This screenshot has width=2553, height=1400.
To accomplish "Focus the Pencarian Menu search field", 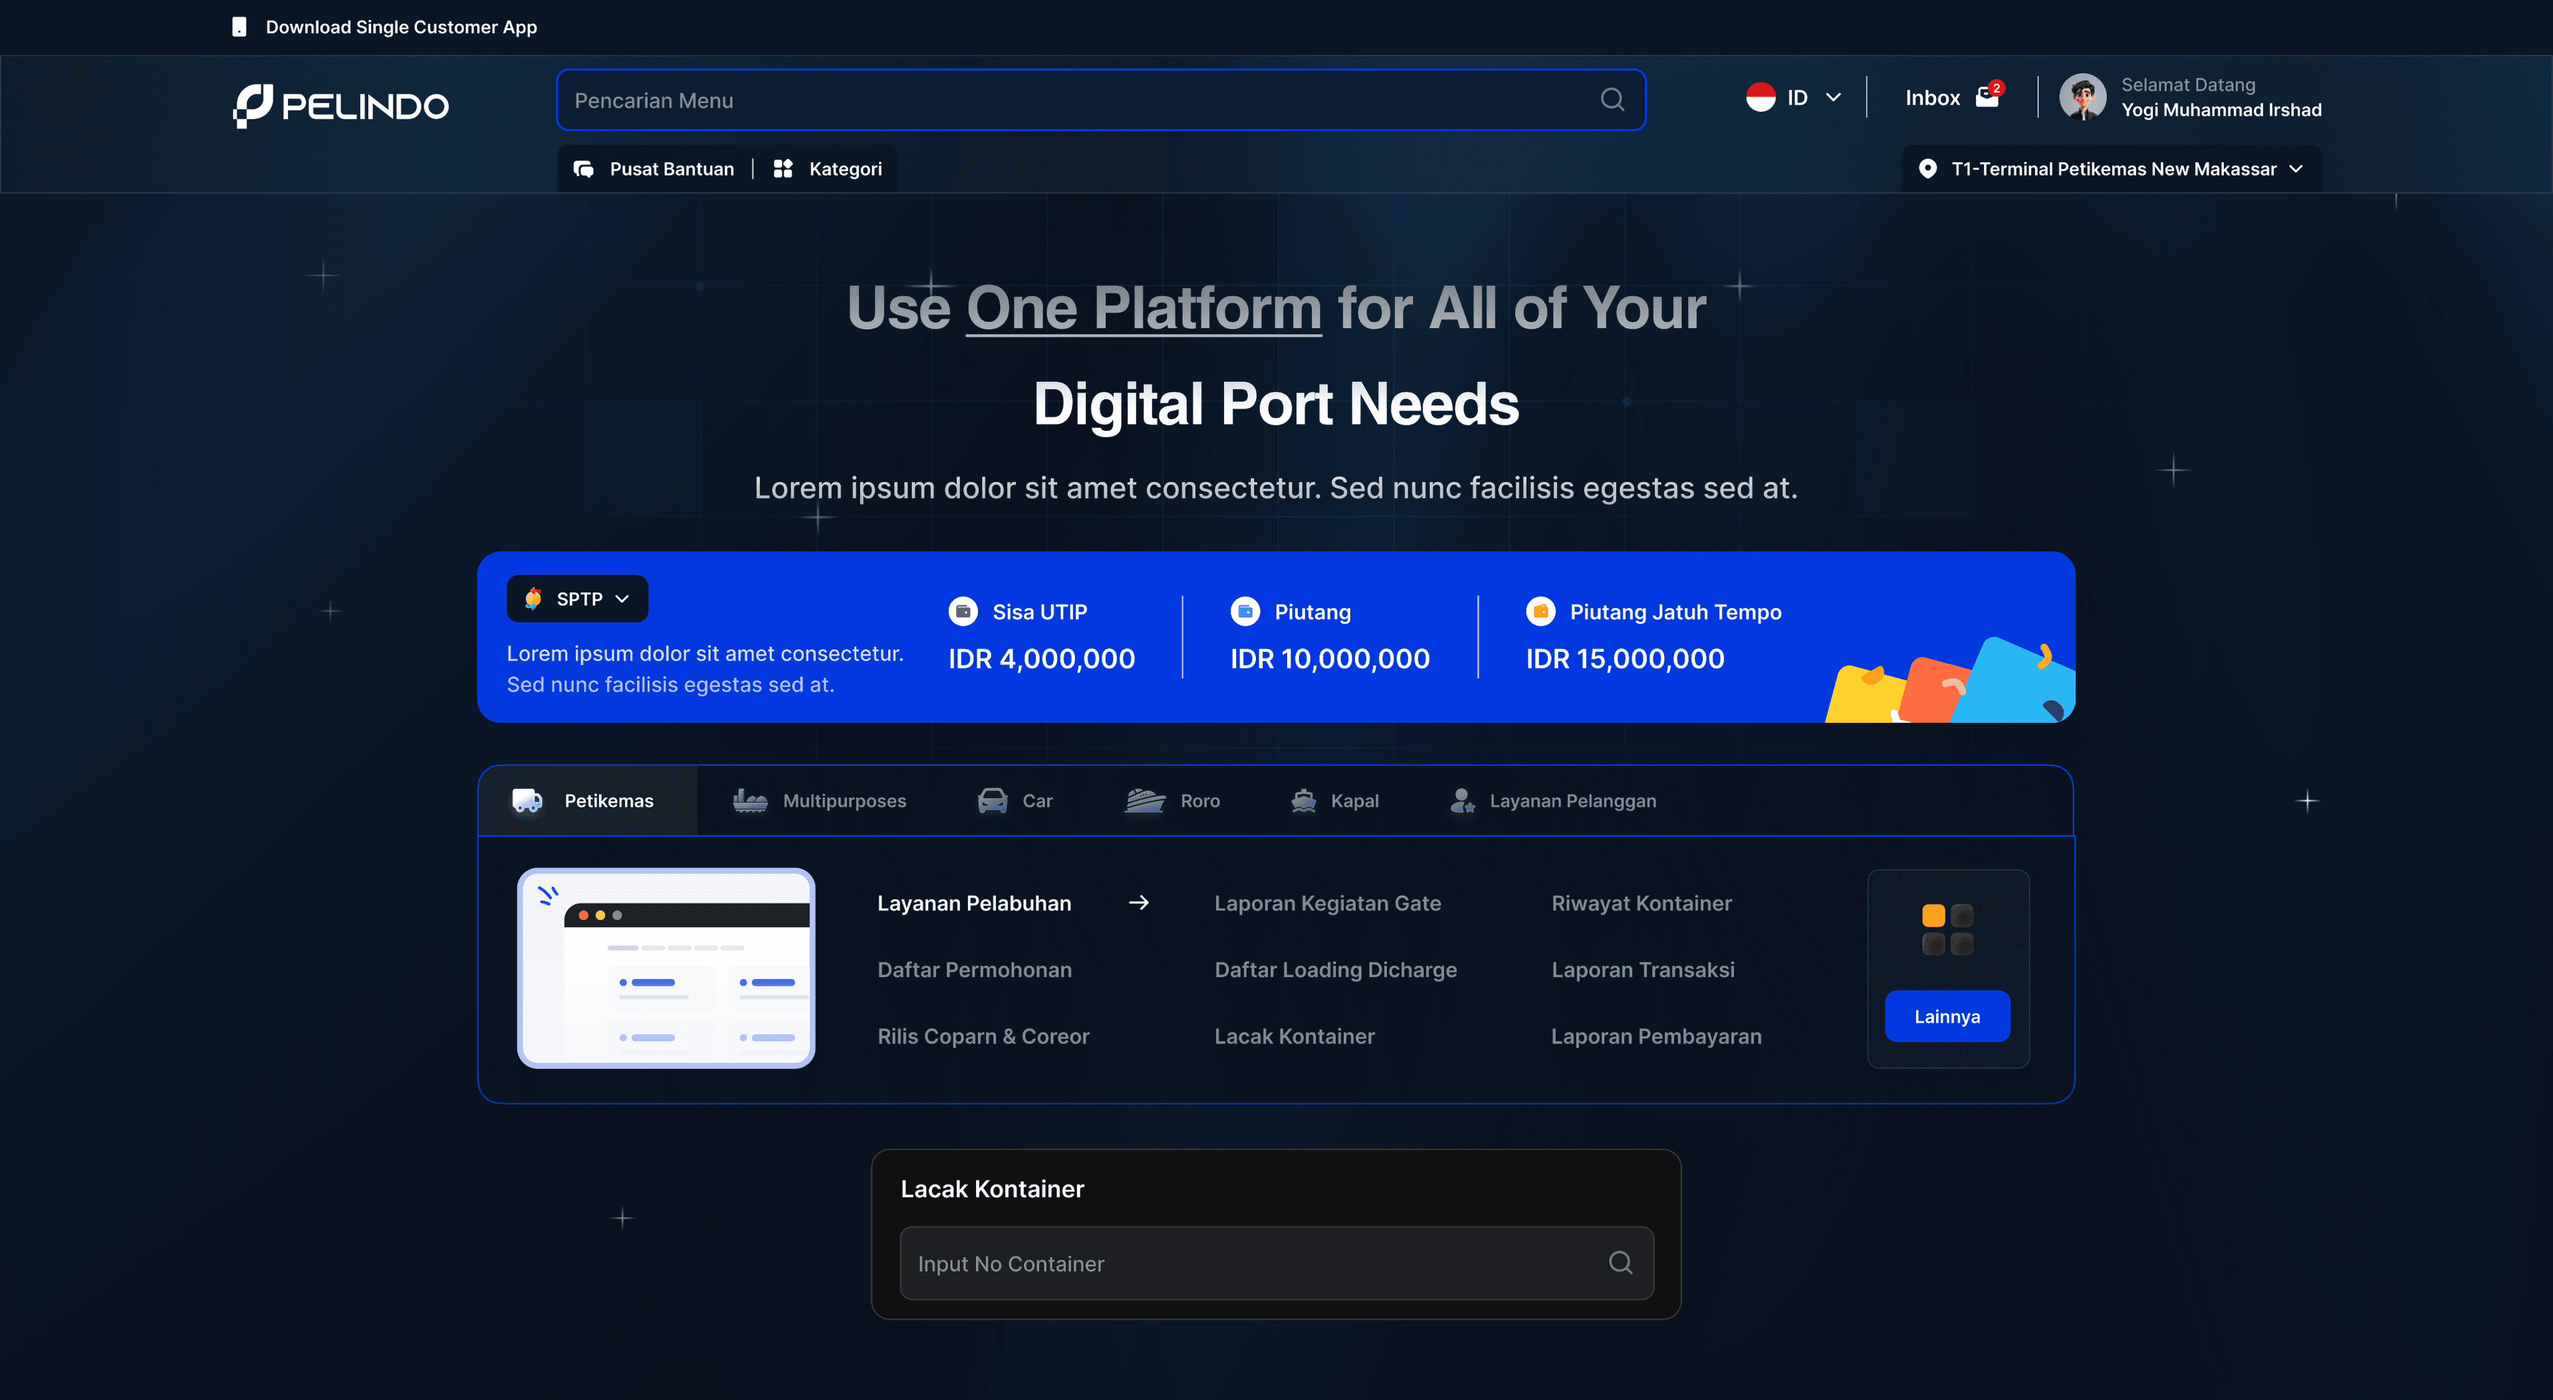I will (1101, 100).
